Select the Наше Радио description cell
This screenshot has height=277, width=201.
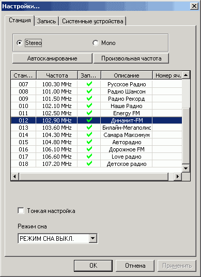[x=127, y=106]
